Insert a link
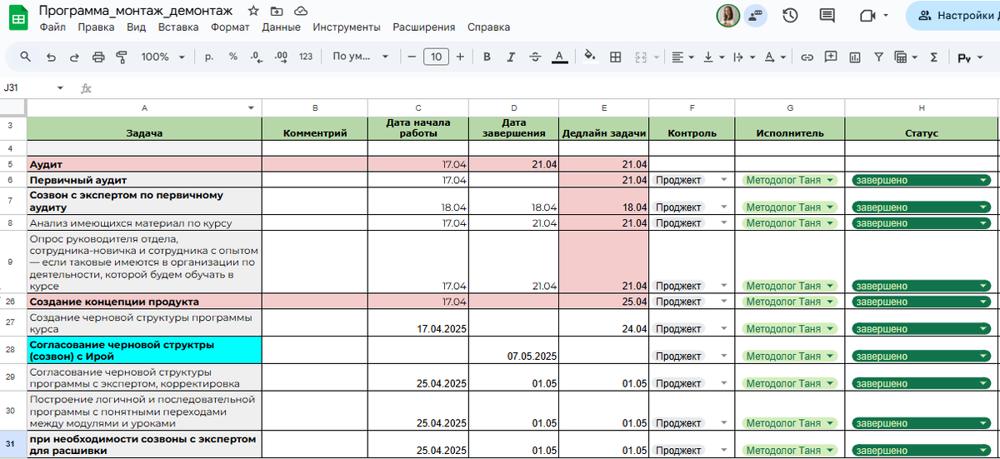 point(807,57)
